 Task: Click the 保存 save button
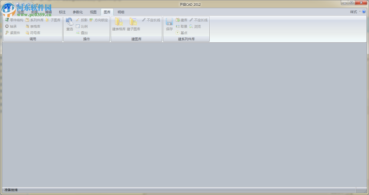pos(169,24)
